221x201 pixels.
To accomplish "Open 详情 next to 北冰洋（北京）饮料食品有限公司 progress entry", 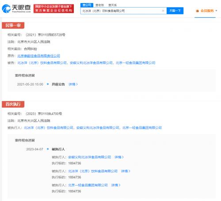I will pyautogui.click(x=126, y=171).
